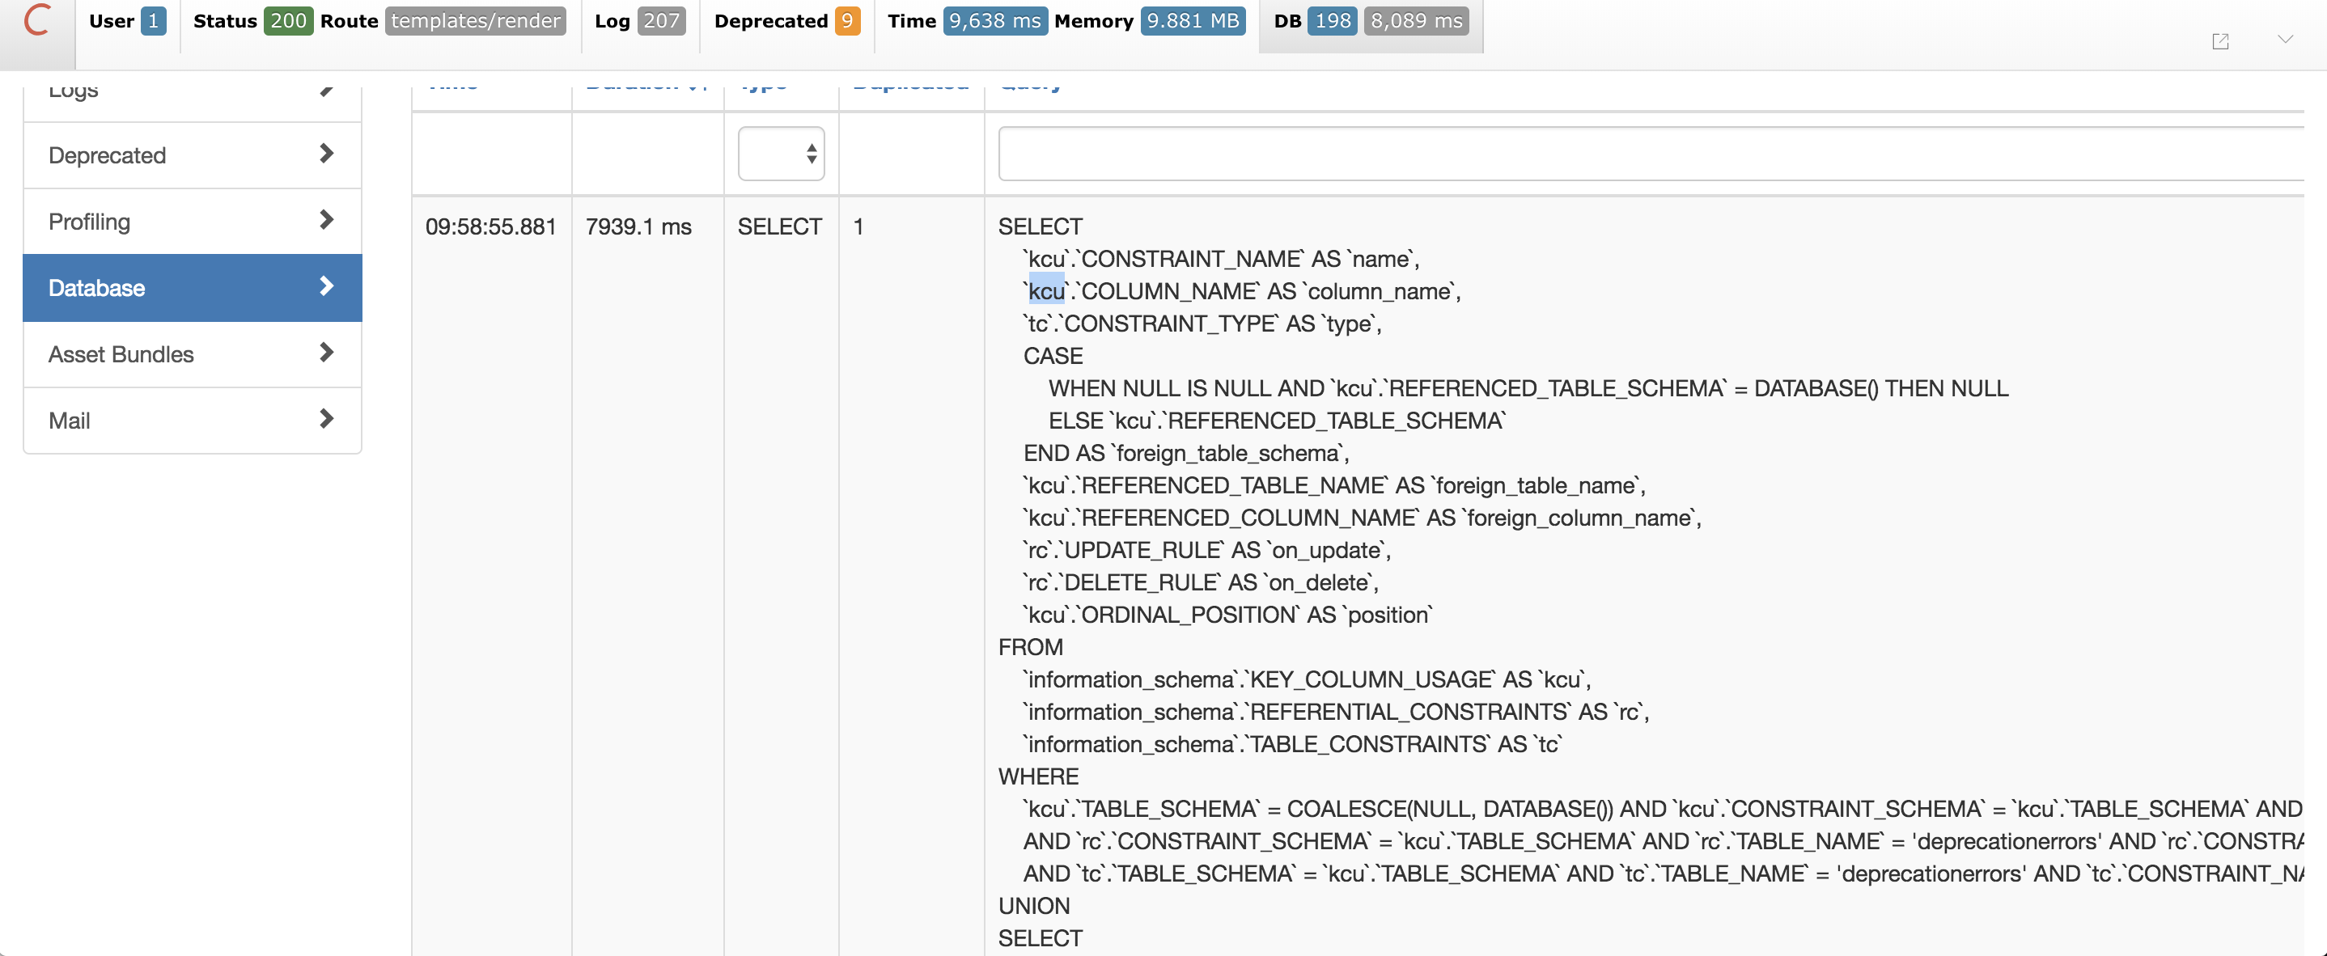Open Log 207 toolbar panel
2327x956 pixels.
660,21
